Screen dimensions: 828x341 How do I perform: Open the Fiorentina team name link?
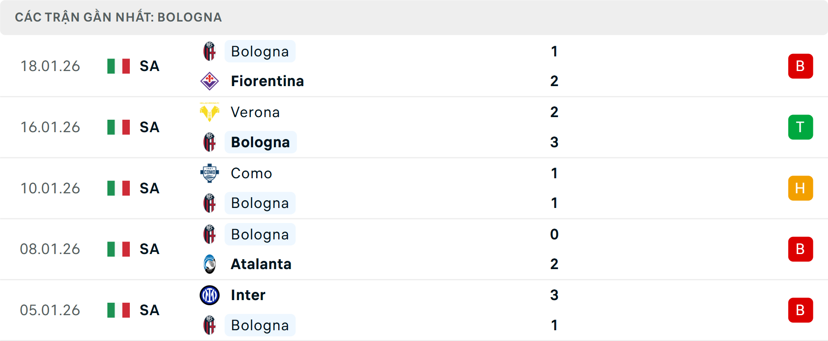(267, 81)
